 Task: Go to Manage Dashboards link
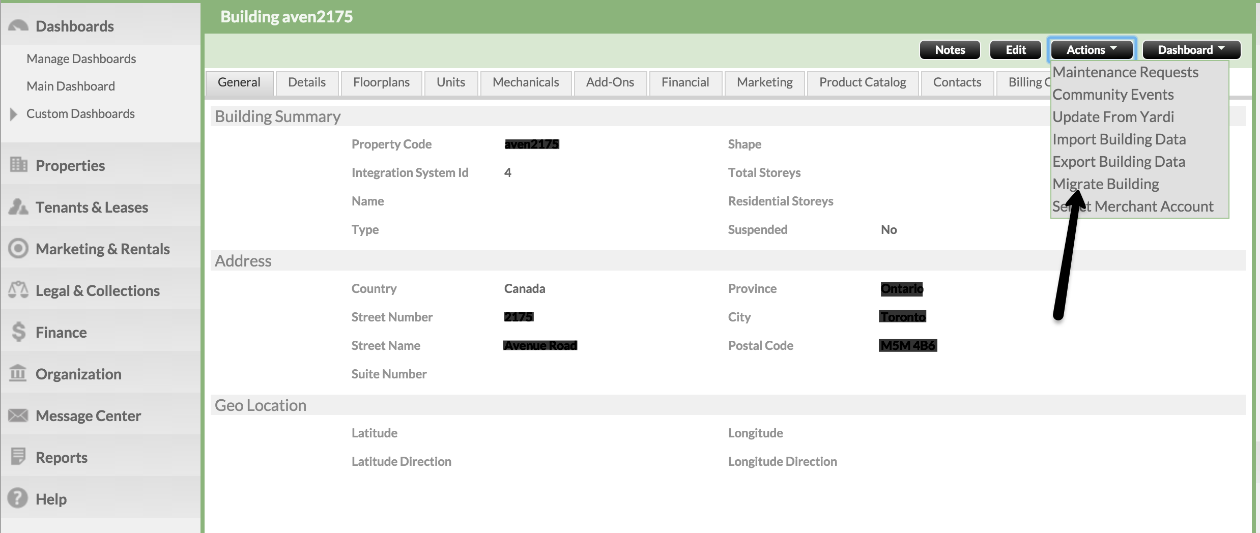click(81, 59)
